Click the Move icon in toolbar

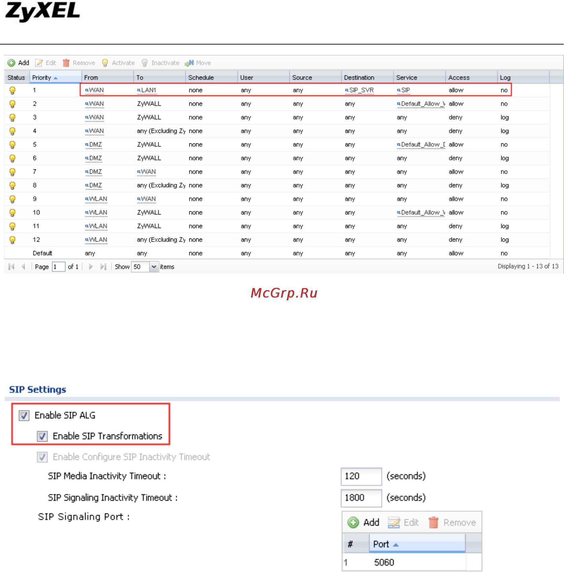tap(189, 63)
